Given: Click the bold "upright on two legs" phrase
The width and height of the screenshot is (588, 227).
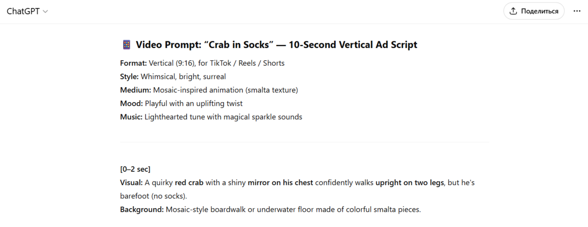Looking at the screenshot, I should pos(409,182).
